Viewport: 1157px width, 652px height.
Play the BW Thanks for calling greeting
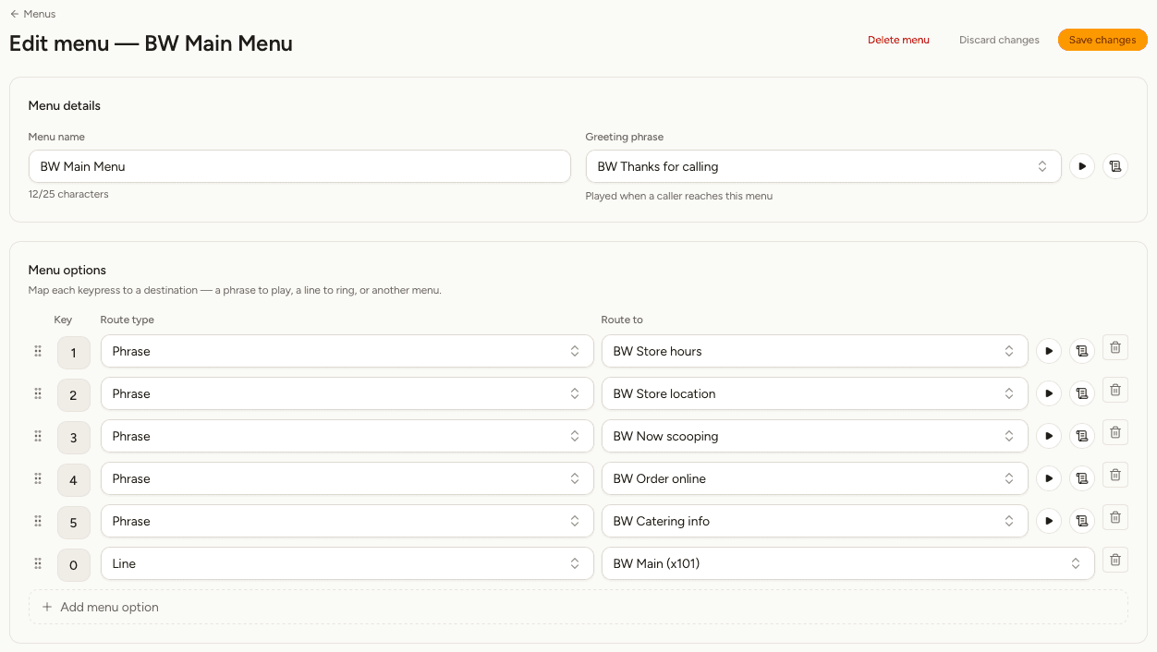1082,166
